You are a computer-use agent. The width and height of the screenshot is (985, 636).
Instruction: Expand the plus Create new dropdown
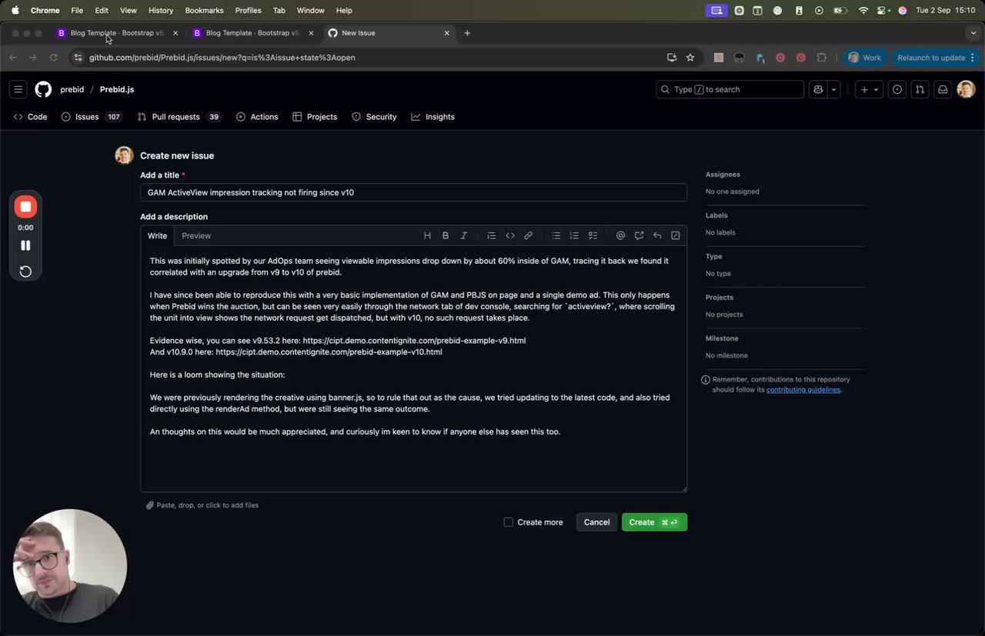click(869, 89)
